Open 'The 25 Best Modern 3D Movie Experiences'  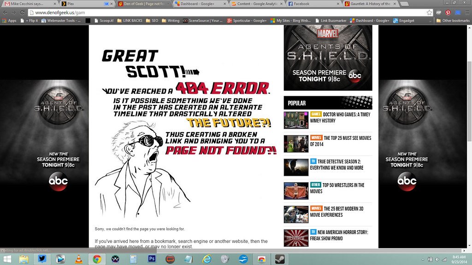click(336, 212)
